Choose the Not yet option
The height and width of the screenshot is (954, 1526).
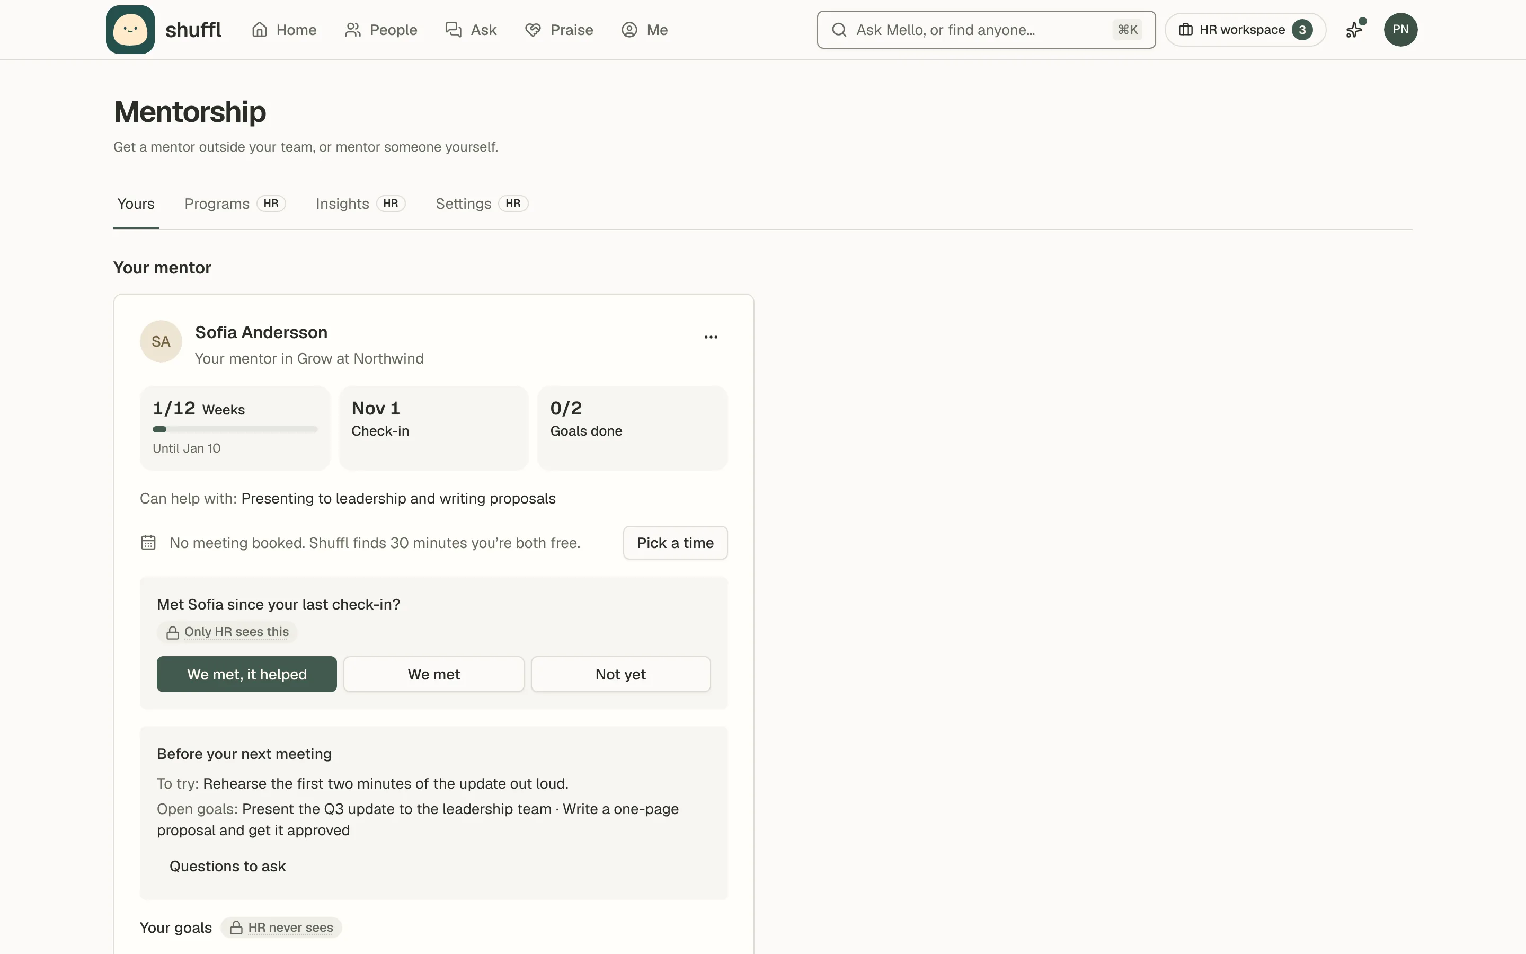(620, 674)
